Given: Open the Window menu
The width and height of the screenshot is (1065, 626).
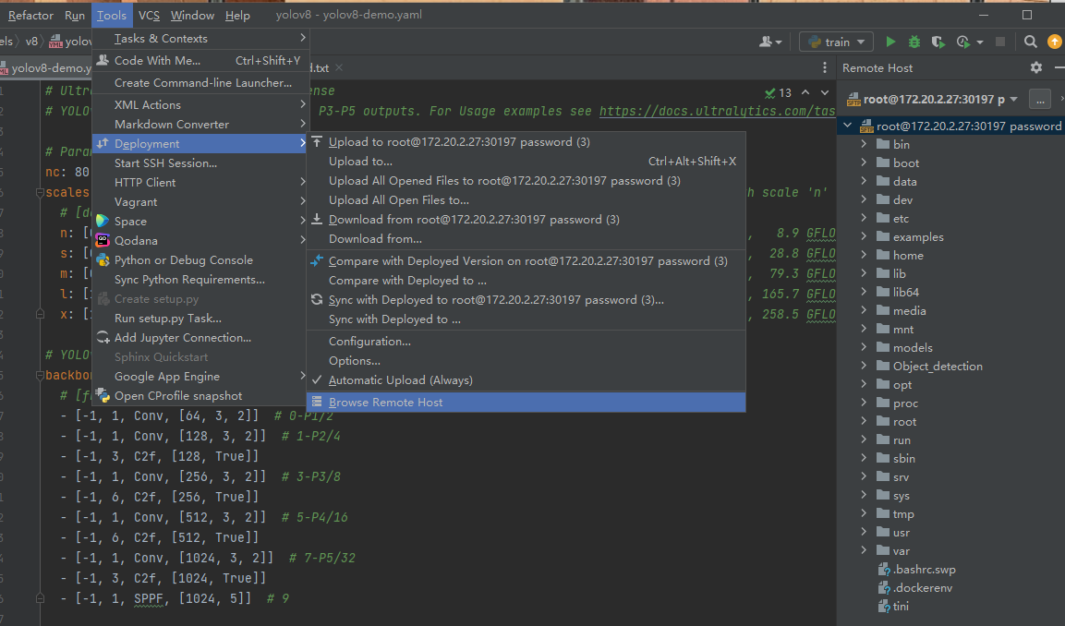Looking at the screenshot, I should [192, 15].
